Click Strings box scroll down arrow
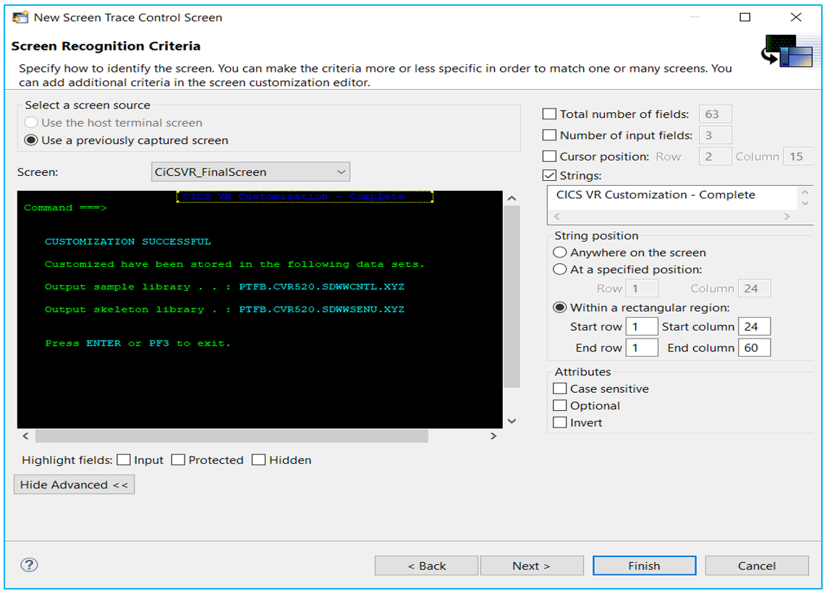Image resolution: width=827 pixels, height=591 pixels. 805,203
